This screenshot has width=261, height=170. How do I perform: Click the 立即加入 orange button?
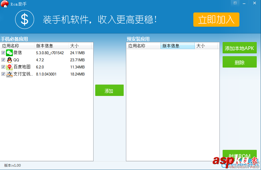point(216,20)
